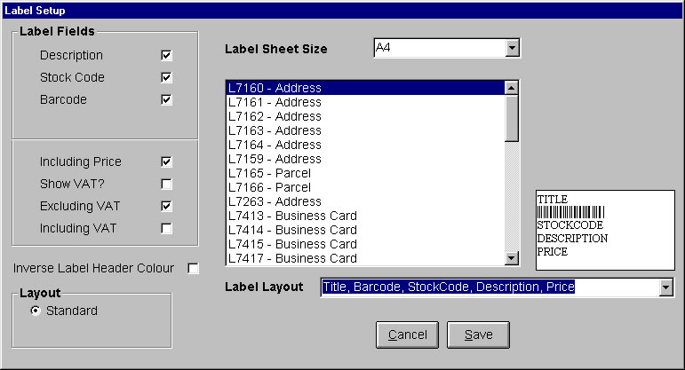Select L7161 - Address in the list

coord(366,103)
